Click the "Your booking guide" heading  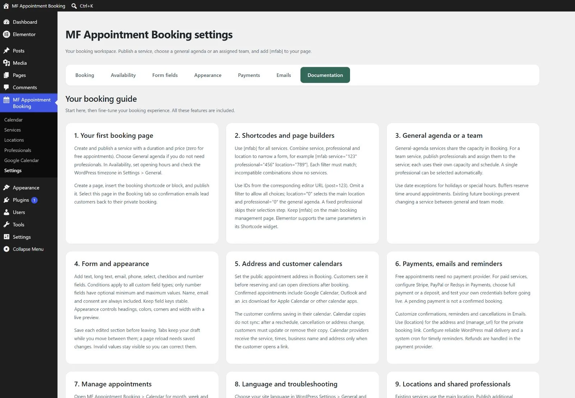click(x=101, y=99)
